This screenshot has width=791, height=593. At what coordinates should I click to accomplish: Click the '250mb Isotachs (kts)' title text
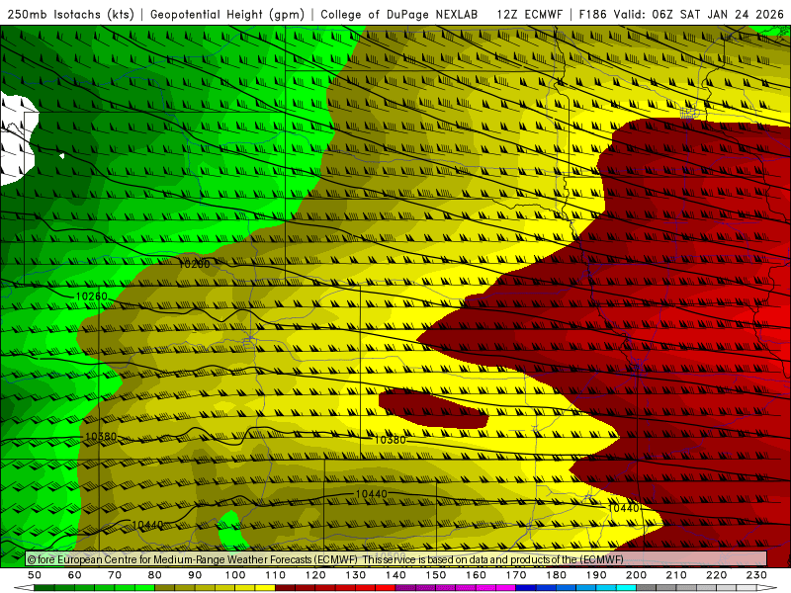tap(71, 14)
